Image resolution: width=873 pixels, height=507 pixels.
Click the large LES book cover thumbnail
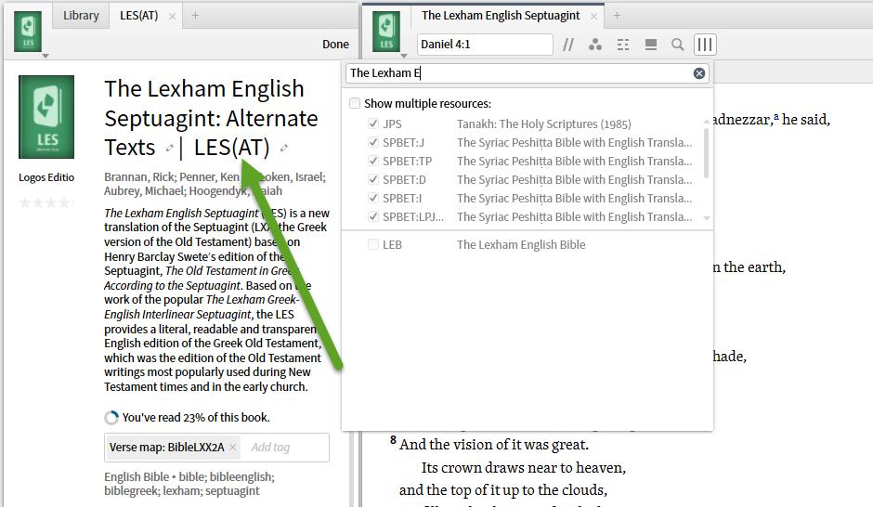tap(46, 117)
